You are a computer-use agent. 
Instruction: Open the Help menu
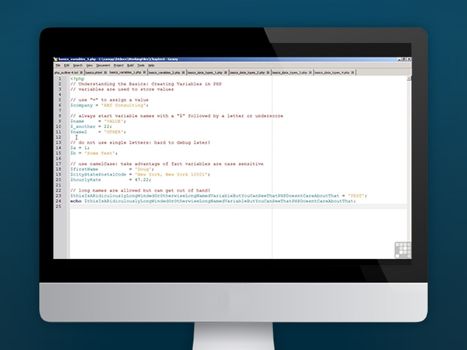(x=151, y=65)
